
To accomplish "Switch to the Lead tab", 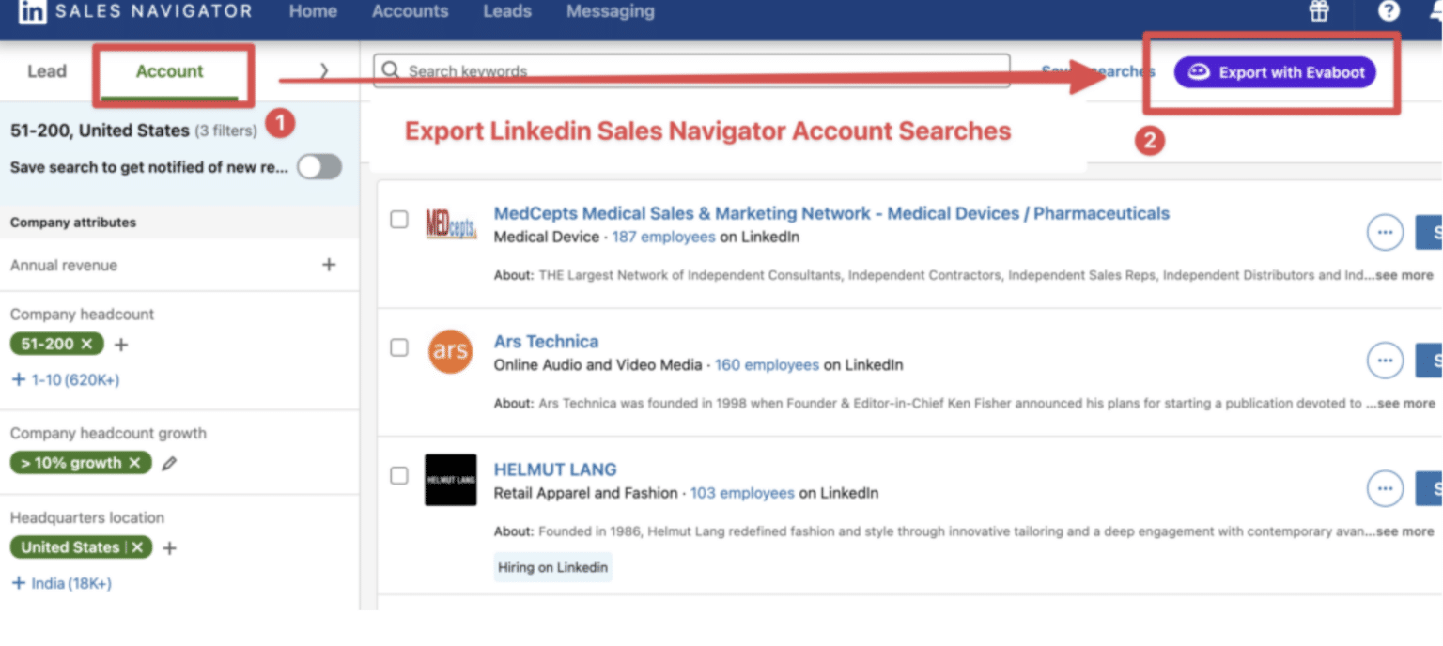I will (47, 70).
